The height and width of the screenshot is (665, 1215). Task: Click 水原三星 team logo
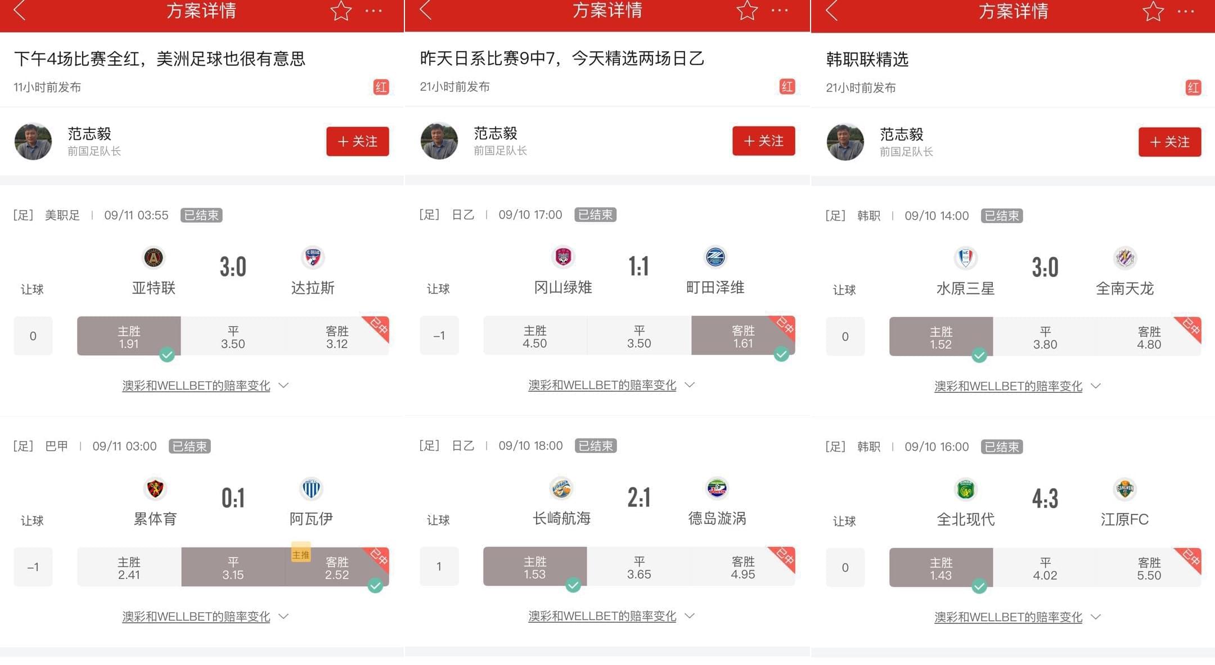966,258
